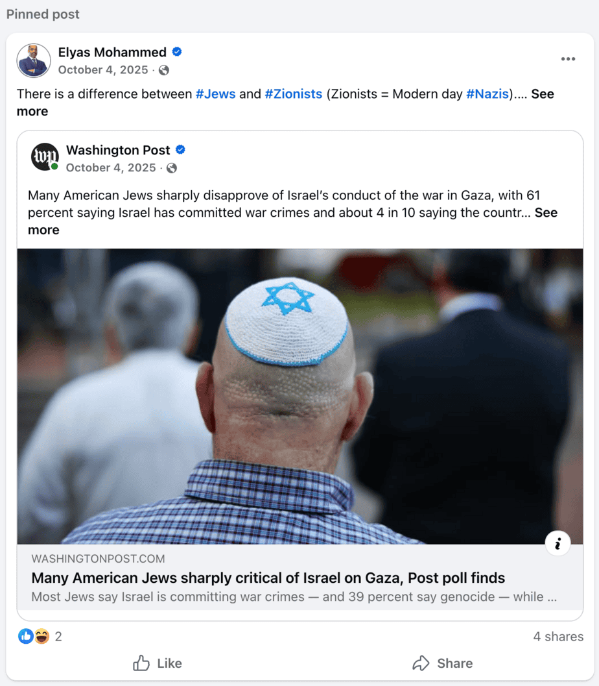Image resolution: width=599 pixels, height=686 pixels.
Task: Click the Washington Post verified badge
Action: tap(180, 150)
